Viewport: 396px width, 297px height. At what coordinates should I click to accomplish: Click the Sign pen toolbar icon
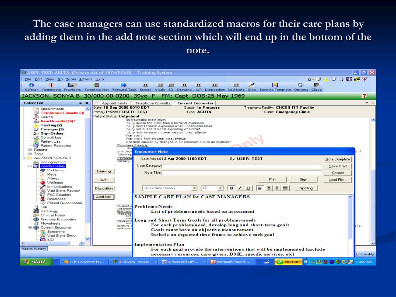[x=252, y=87]
